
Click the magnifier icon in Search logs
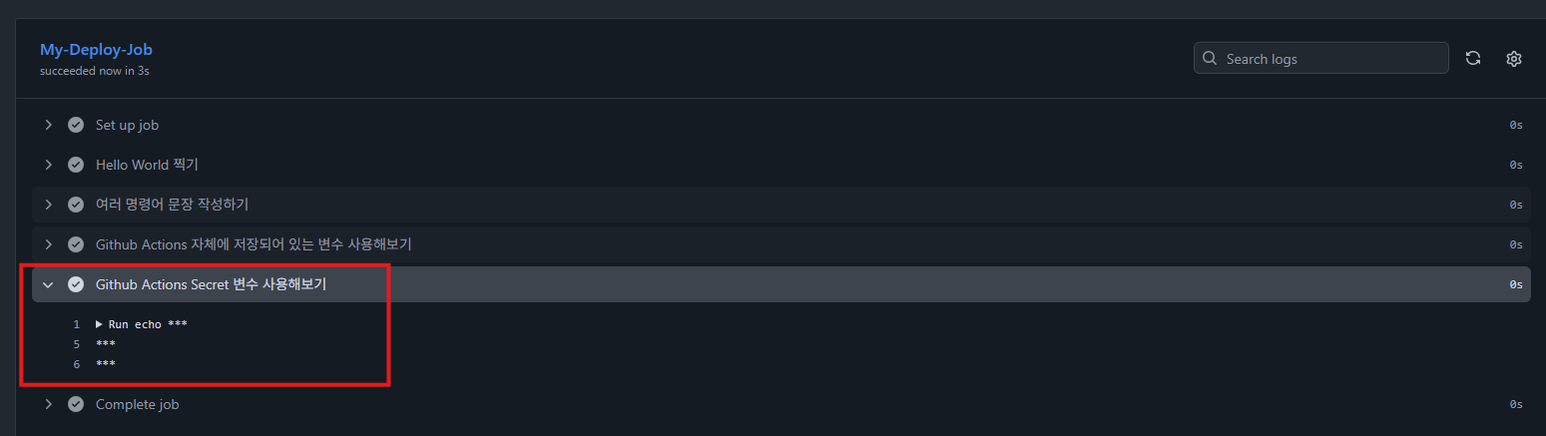1210,58
